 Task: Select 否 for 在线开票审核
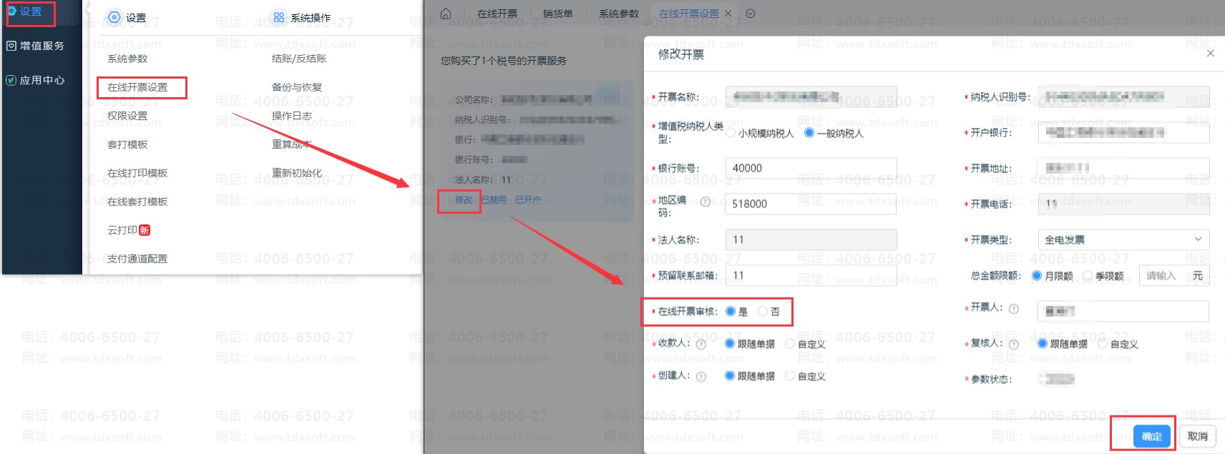[763, 312]
